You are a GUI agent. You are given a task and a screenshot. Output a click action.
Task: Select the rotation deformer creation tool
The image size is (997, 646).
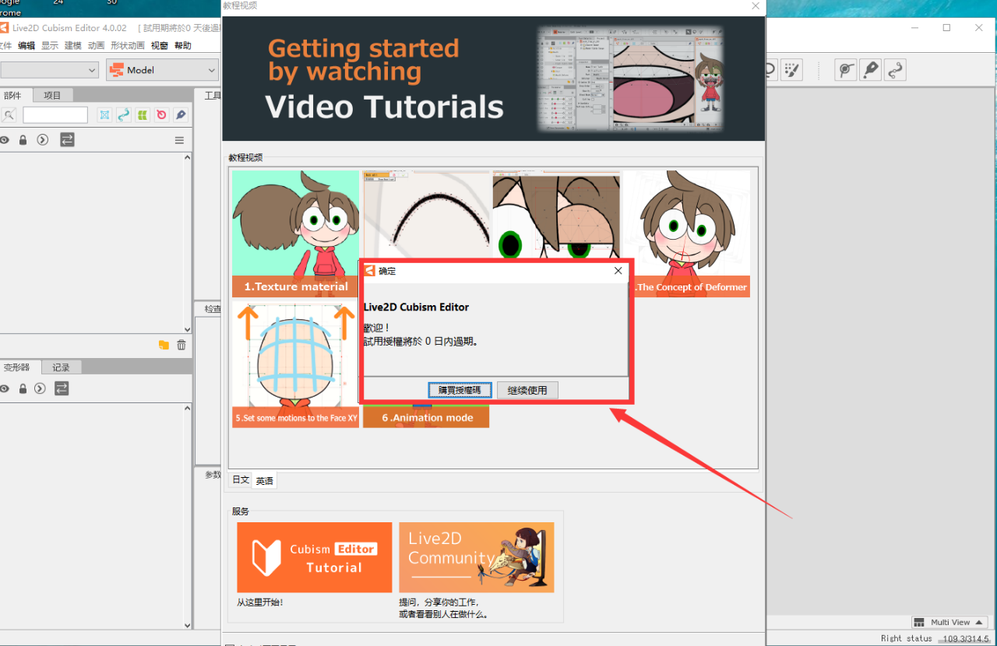click(x=845, y=70)
